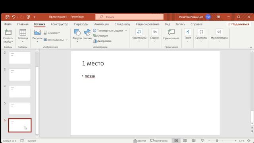Image resolution: width=254 pixels, height=143 pixels.
Task: Open the Символы symbols menu
Action: [201, 35]
